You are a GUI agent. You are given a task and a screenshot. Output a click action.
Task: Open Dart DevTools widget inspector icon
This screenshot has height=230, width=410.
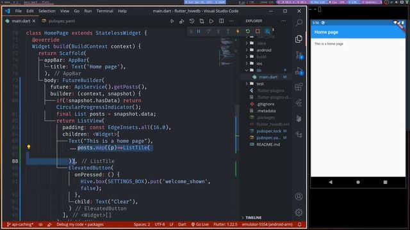[267, 31]
